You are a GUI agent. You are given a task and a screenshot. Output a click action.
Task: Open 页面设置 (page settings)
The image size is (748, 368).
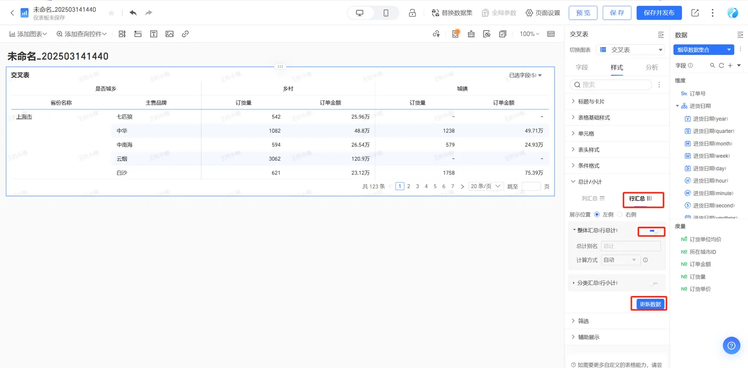543,13
